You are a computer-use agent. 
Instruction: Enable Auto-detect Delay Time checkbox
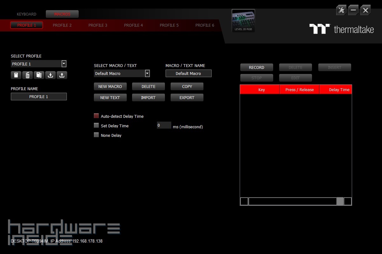(x=96, y=116)
